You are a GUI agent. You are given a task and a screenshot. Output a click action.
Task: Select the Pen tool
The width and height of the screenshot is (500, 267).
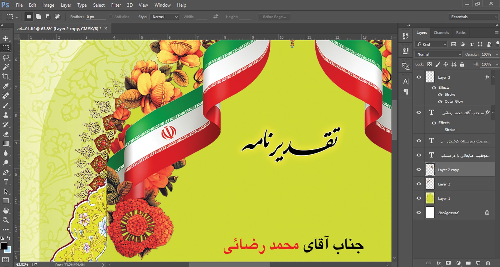tap(6, 172)
